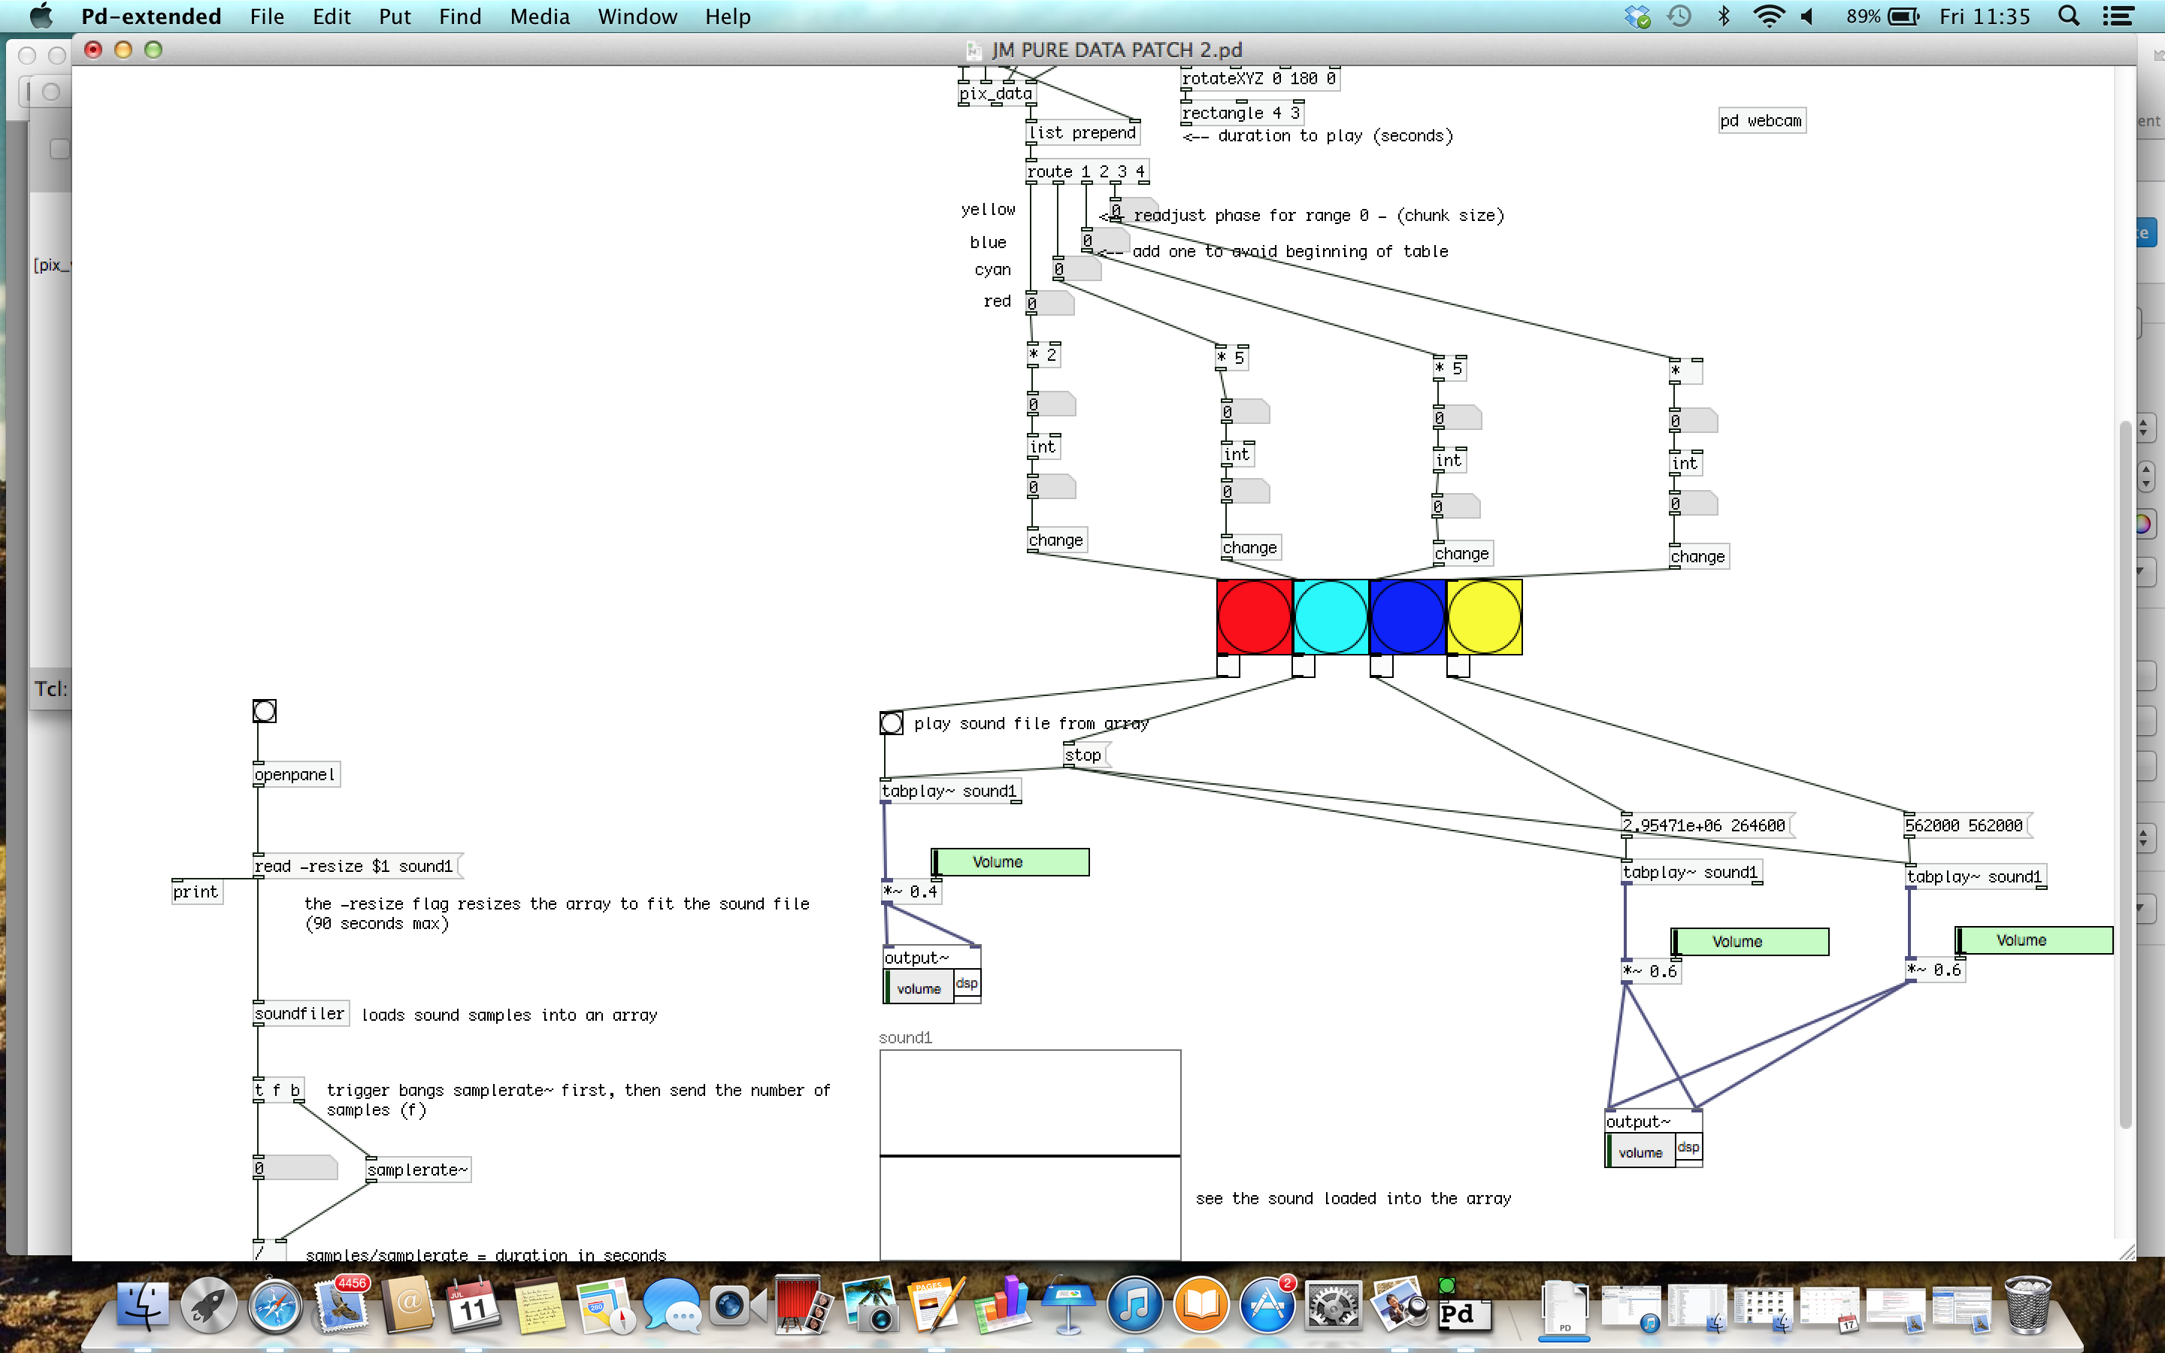Image resolution: width=2165 pixels, height=1353 pixels.
Task: Select the print object
Action: click(196, 891)
